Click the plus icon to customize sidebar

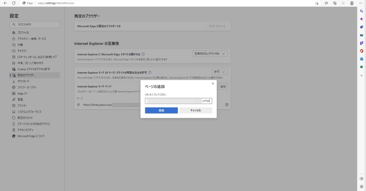[362, 75]
